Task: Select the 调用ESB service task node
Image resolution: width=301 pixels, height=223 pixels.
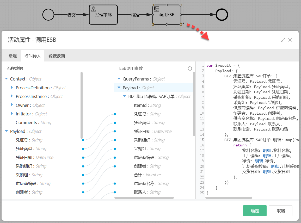Action: [167, 15]
